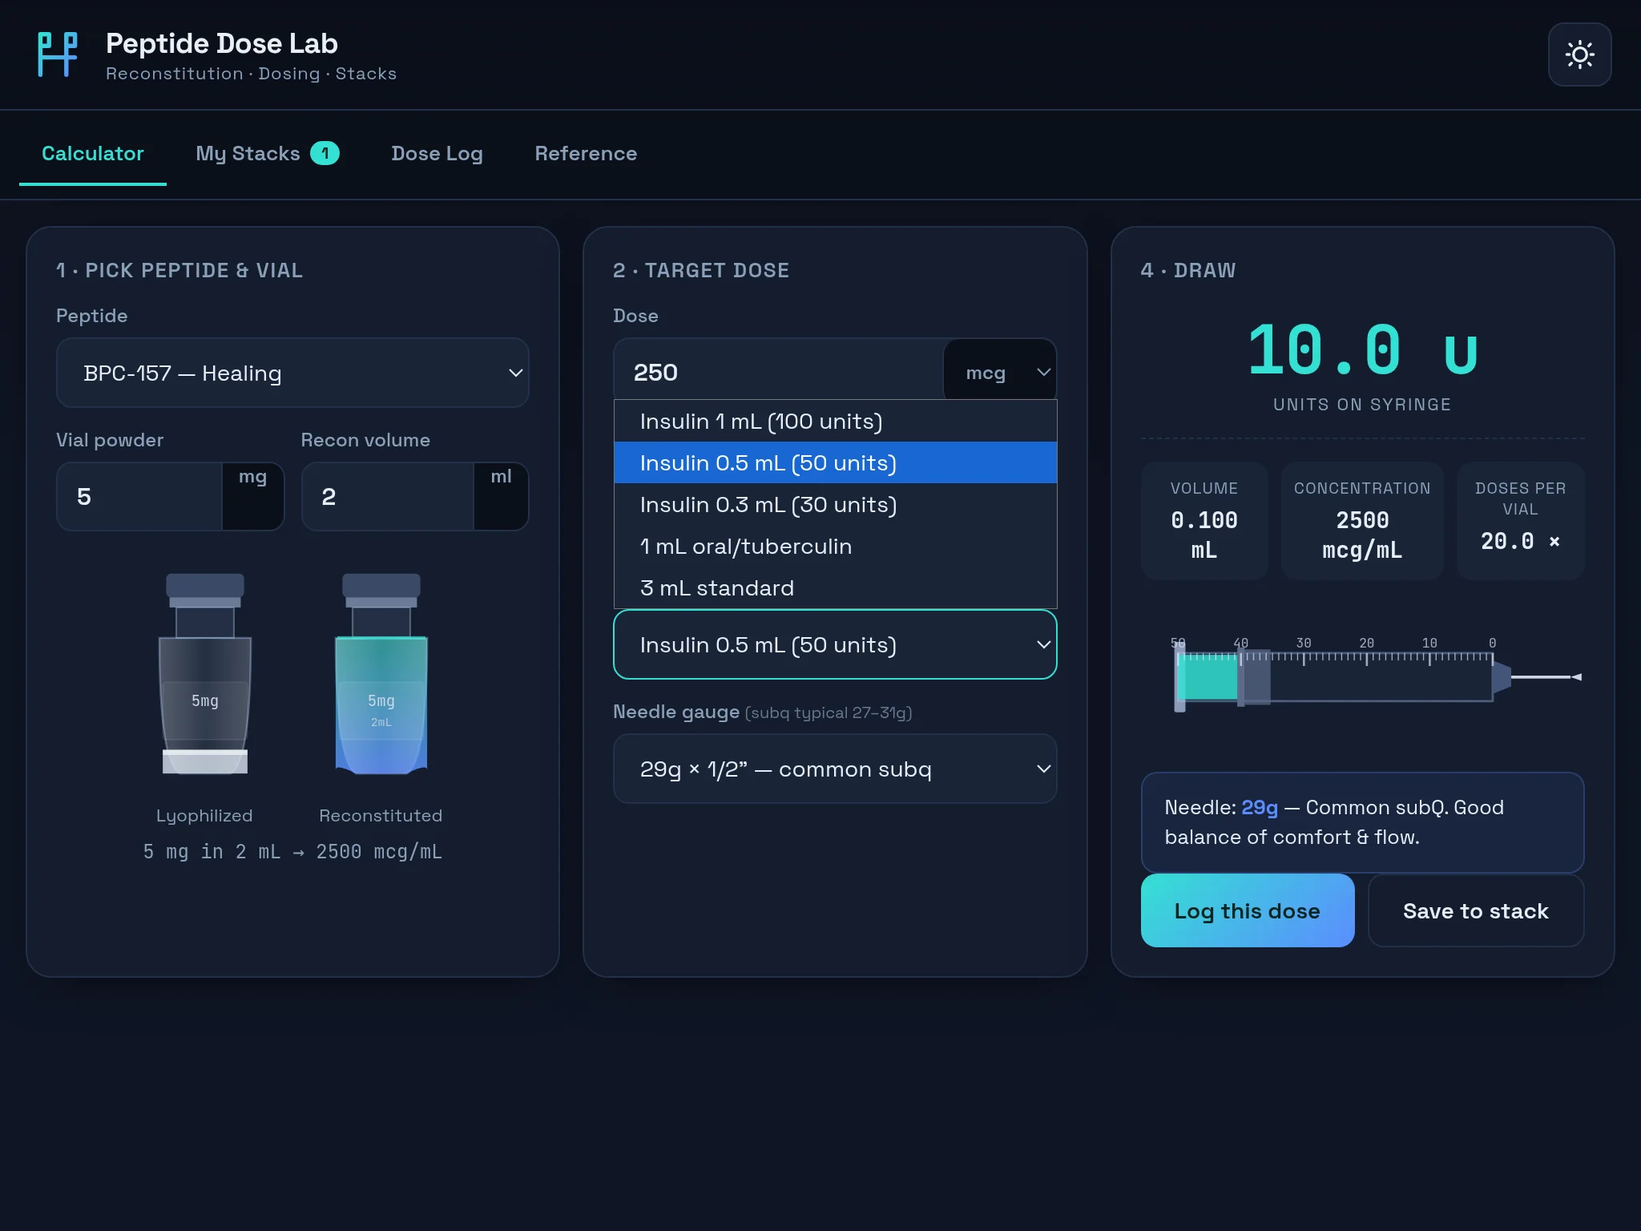Screen dimensions: 1641x1231
Task: Click the Save to stack button
Action: (1475, 910)
